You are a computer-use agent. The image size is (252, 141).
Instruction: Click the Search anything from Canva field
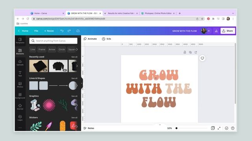[54, 41]
